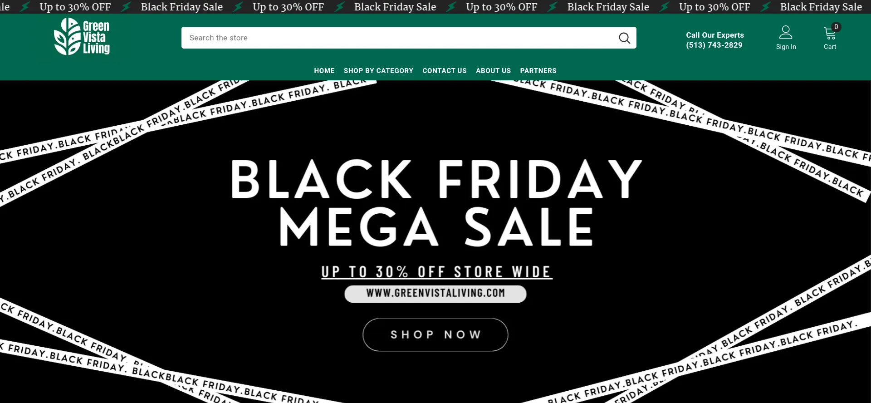Open the Sign In user icon
871x403 pixels.
tap(786, 32)
